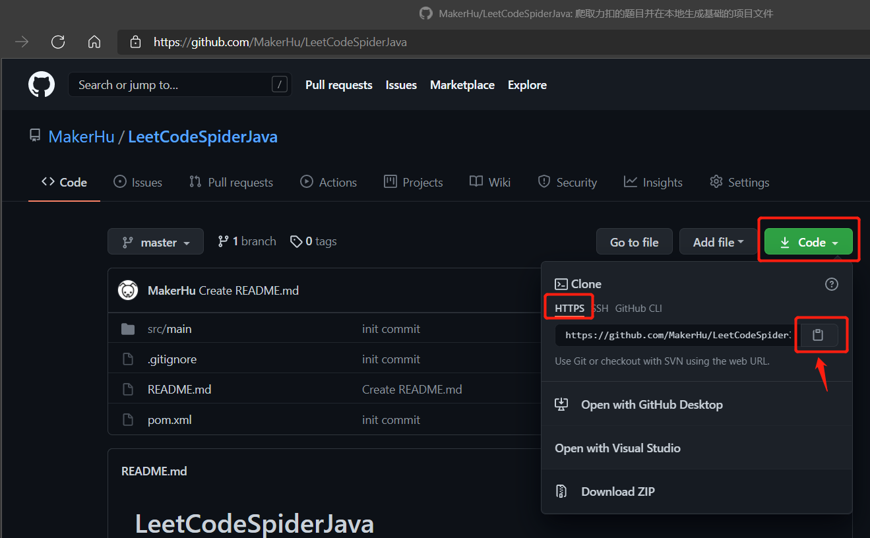Reload the page with the refresh icon
Image resolution: width=870 pixels, height=538 pixels.
point(58,42)
